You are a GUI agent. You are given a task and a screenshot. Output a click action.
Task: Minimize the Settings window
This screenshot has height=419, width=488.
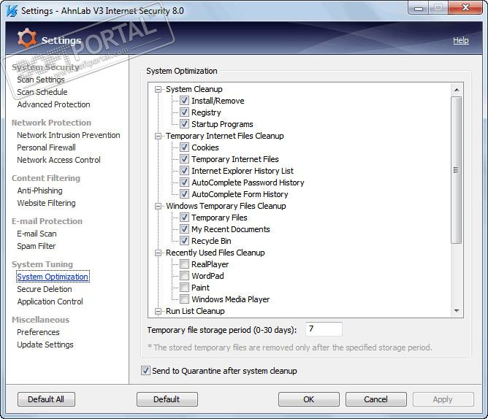(419, 8)
